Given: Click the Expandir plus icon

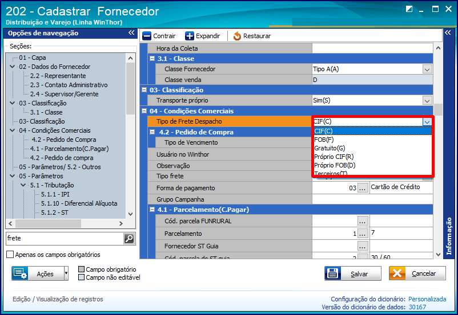Looking at the screenshot, I should pyautogui.click(x=189, y=36).
